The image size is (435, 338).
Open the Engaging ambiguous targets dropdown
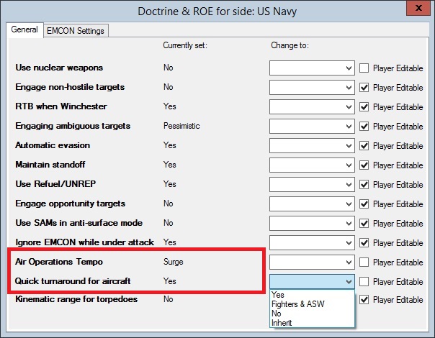tap(312, 127)
